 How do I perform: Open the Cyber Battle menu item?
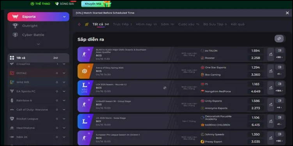(x=33, y=35)
